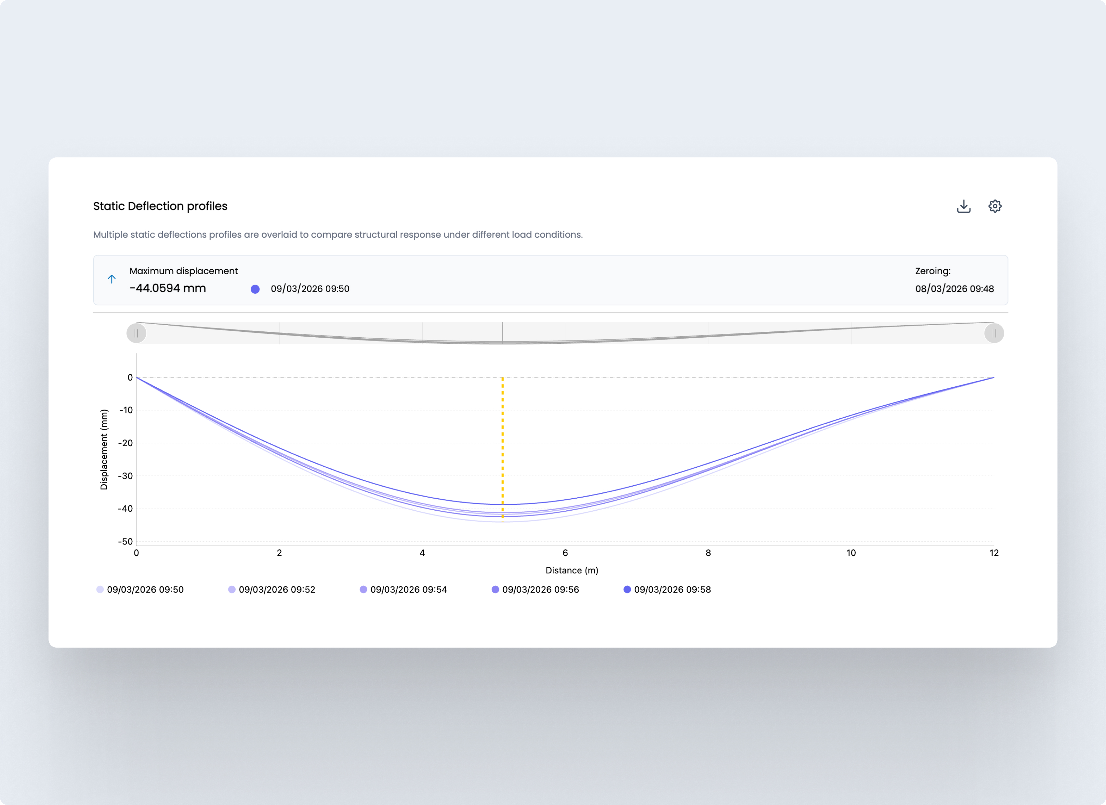The height and width of the screenshot is (805, 1106).
Task: Click the Distance (m) axis label
Action: pyautogui.click(x=572, y=570)
